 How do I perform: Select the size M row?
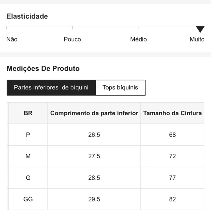(28, 156)
